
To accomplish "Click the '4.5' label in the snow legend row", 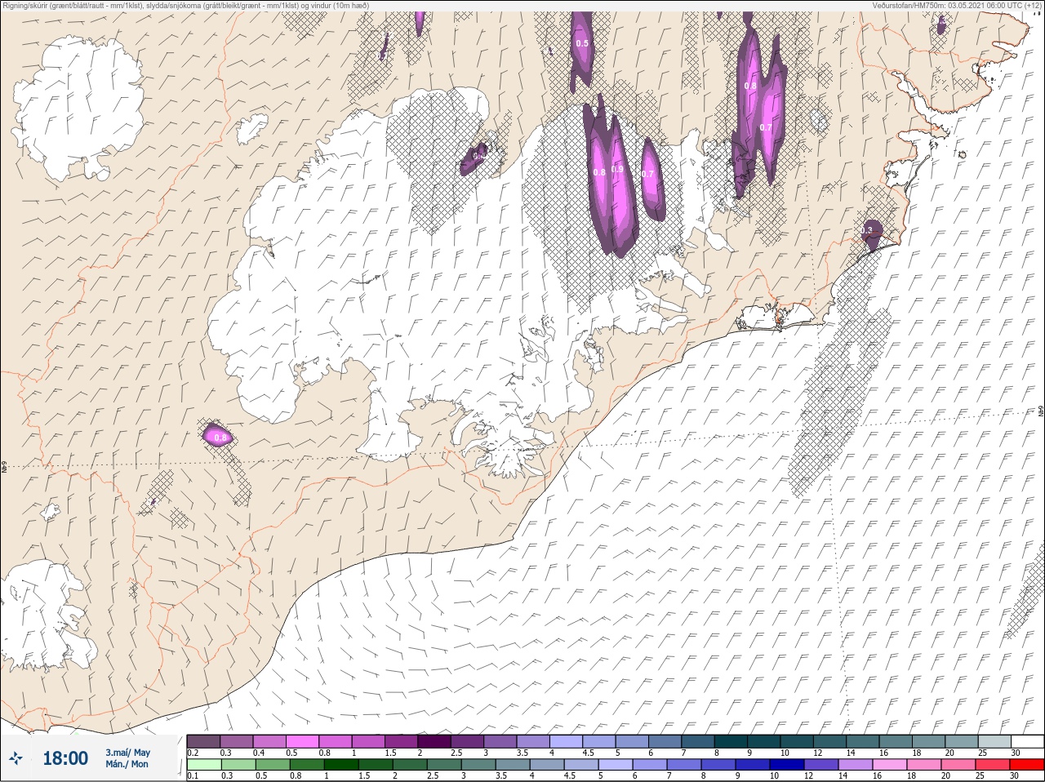I will [589, 753].
